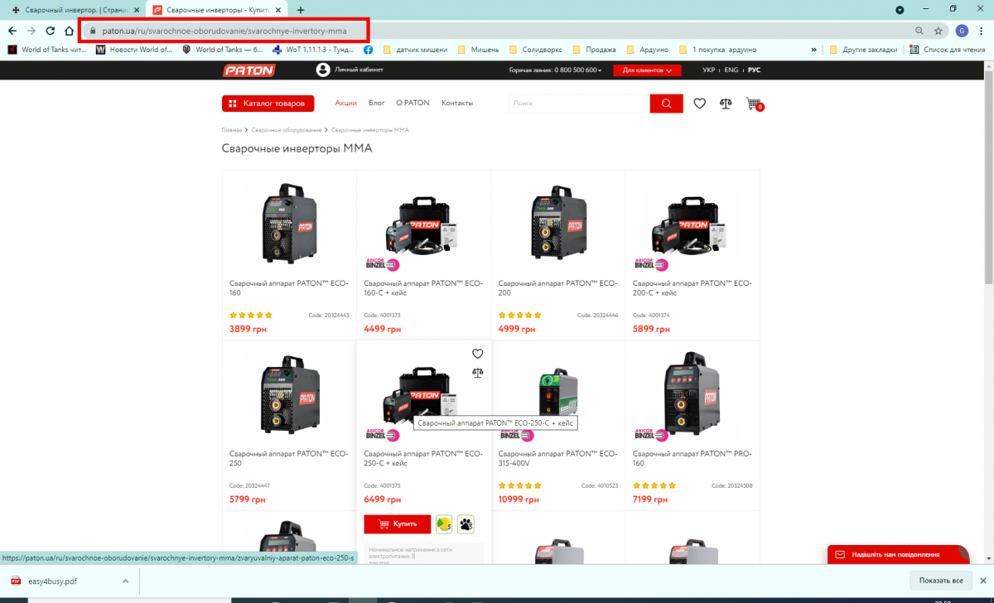The width and height of the screenshot is (994, 603).
Task: Add ECO-250-C + кейс to comparison scales
Action: [477, 372]
